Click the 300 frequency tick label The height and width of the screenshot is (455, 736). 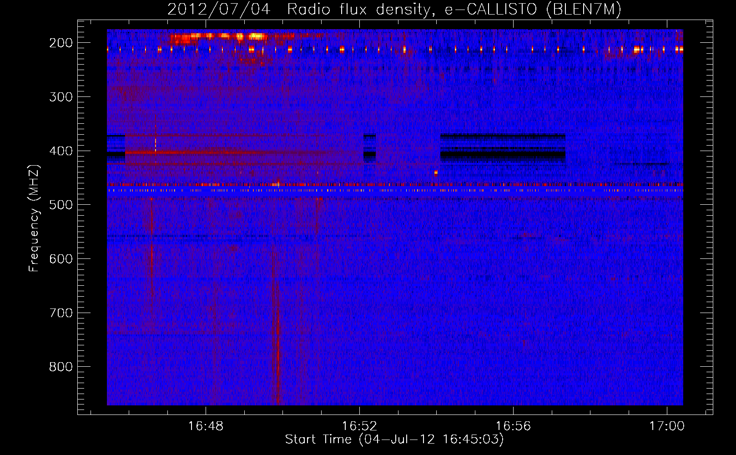[60, 97]
